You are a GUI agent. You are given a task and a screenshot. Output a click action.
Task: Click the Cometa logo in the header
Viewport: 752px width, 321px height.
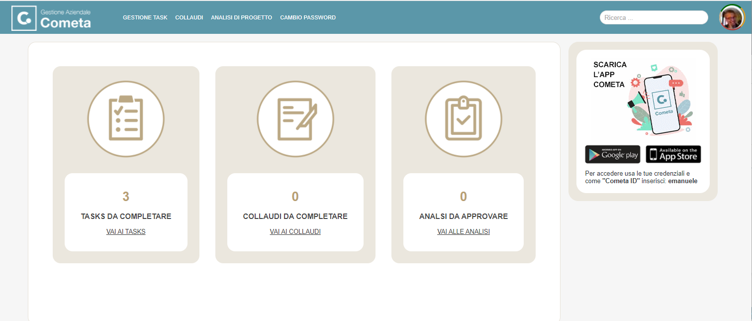[x=52, y=18]
